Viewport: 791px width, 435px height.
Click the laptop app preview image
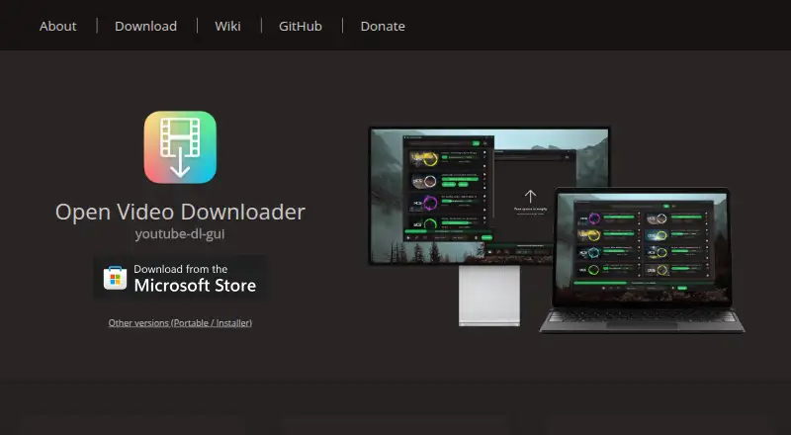pyautogui.click(x=642, y=260)
